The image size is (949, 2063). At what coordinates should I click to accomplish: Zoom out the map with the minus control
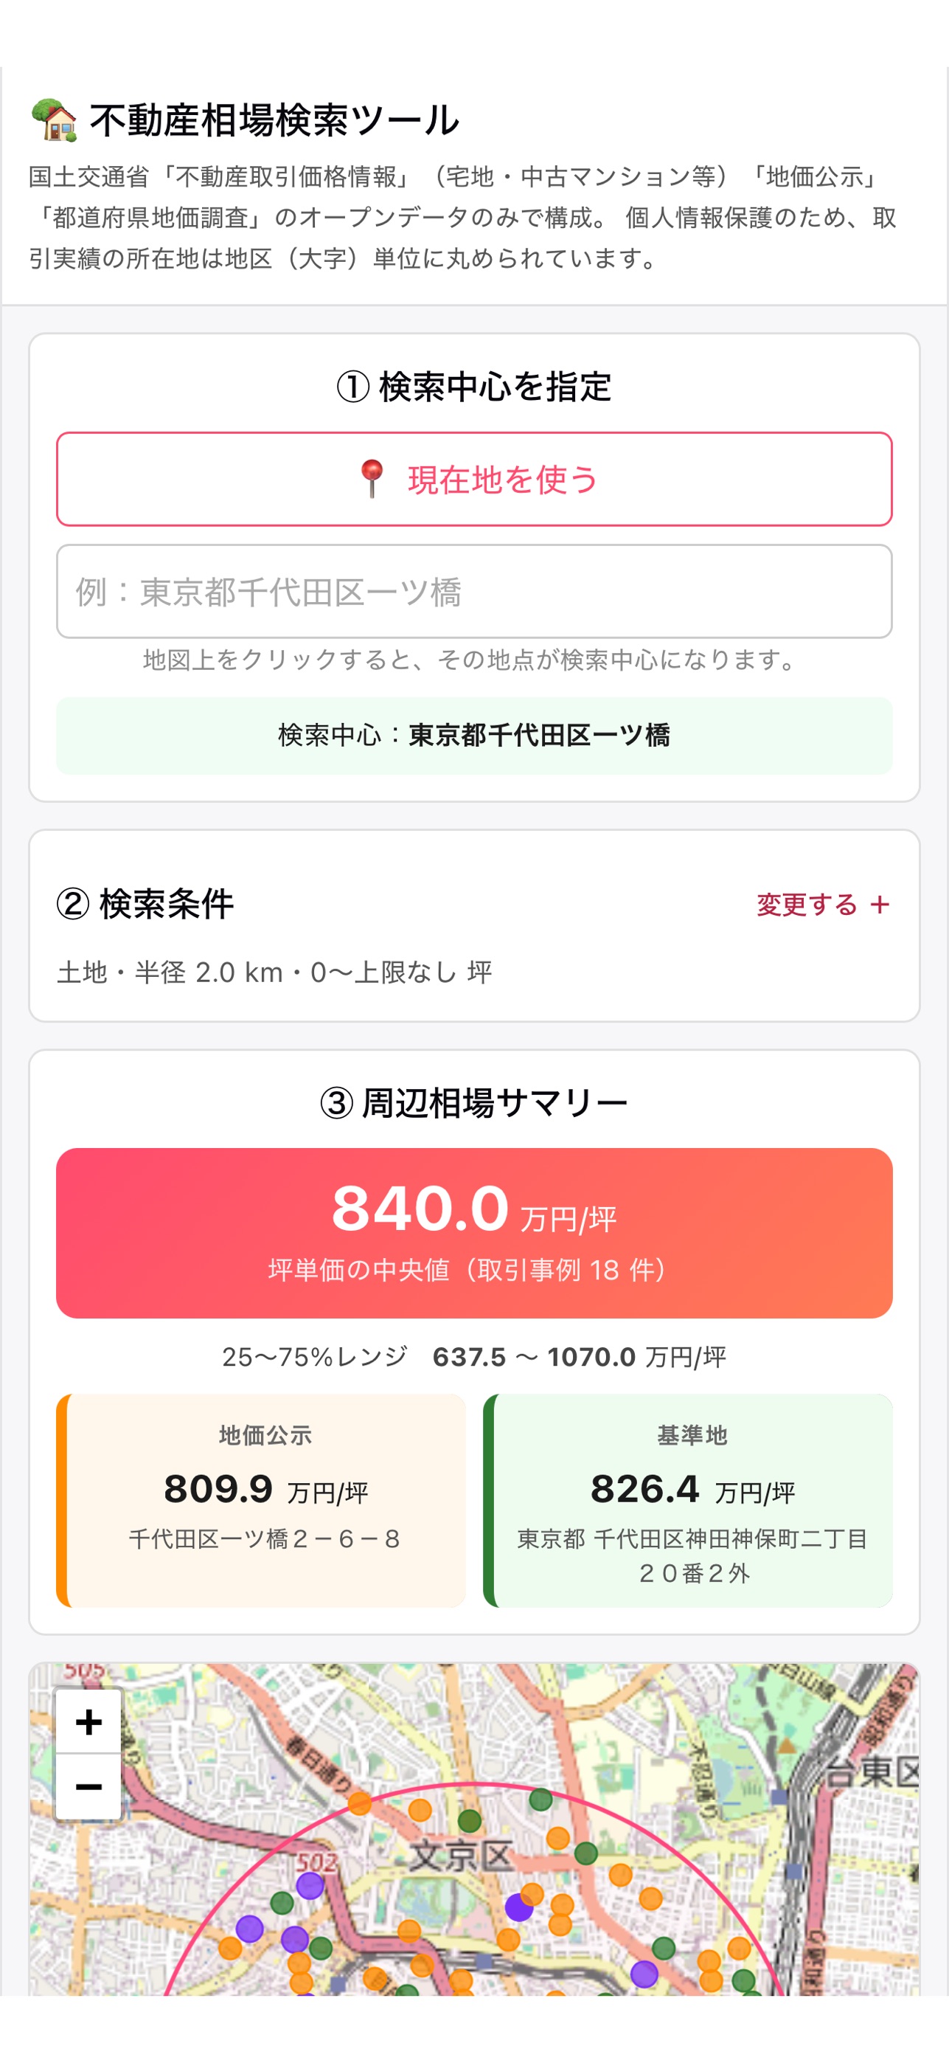coord(88,1787)
